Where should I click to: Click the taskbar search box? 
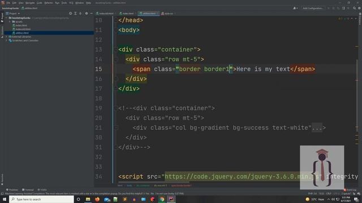[x=41, y=199]
